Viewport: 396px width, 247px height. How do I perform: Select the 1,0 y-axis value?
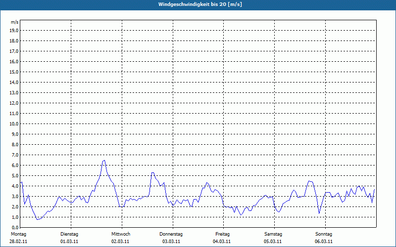(x=15, y=217)
